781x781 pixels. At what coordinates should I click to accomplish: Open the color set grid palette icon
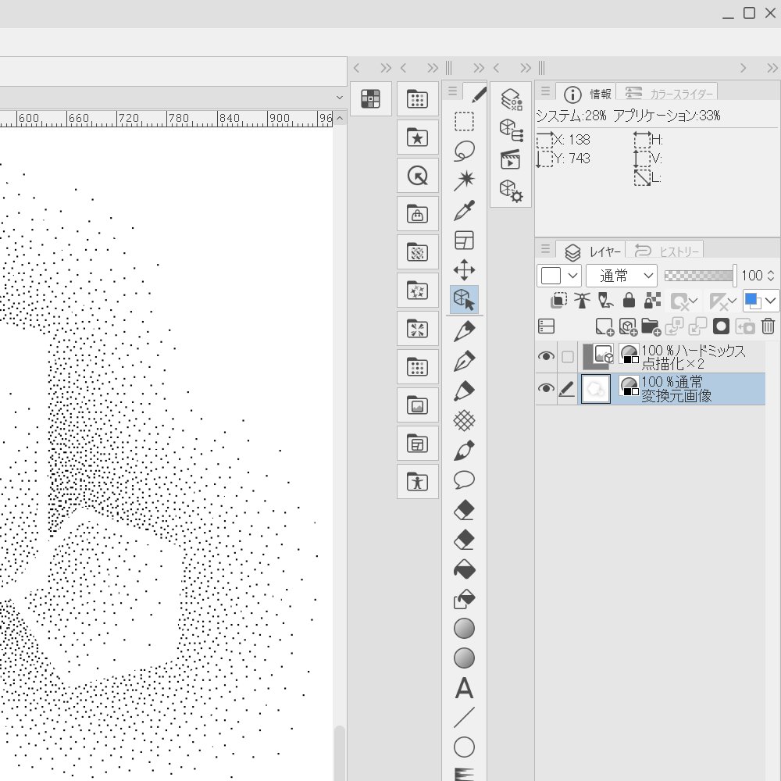370,98
